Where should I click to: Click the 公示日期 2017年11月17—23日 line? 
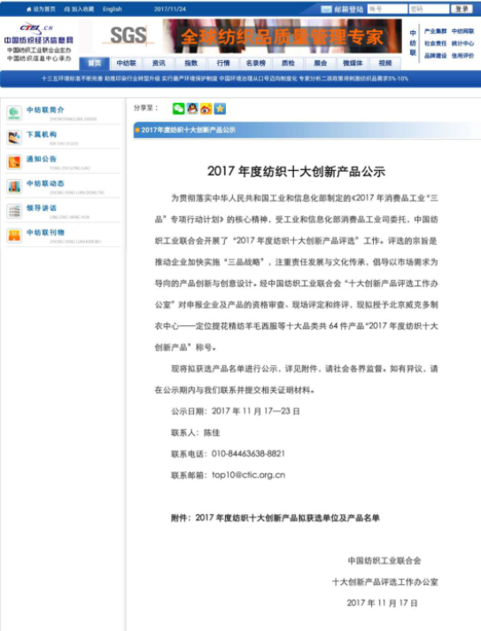[x=236, y=411]
